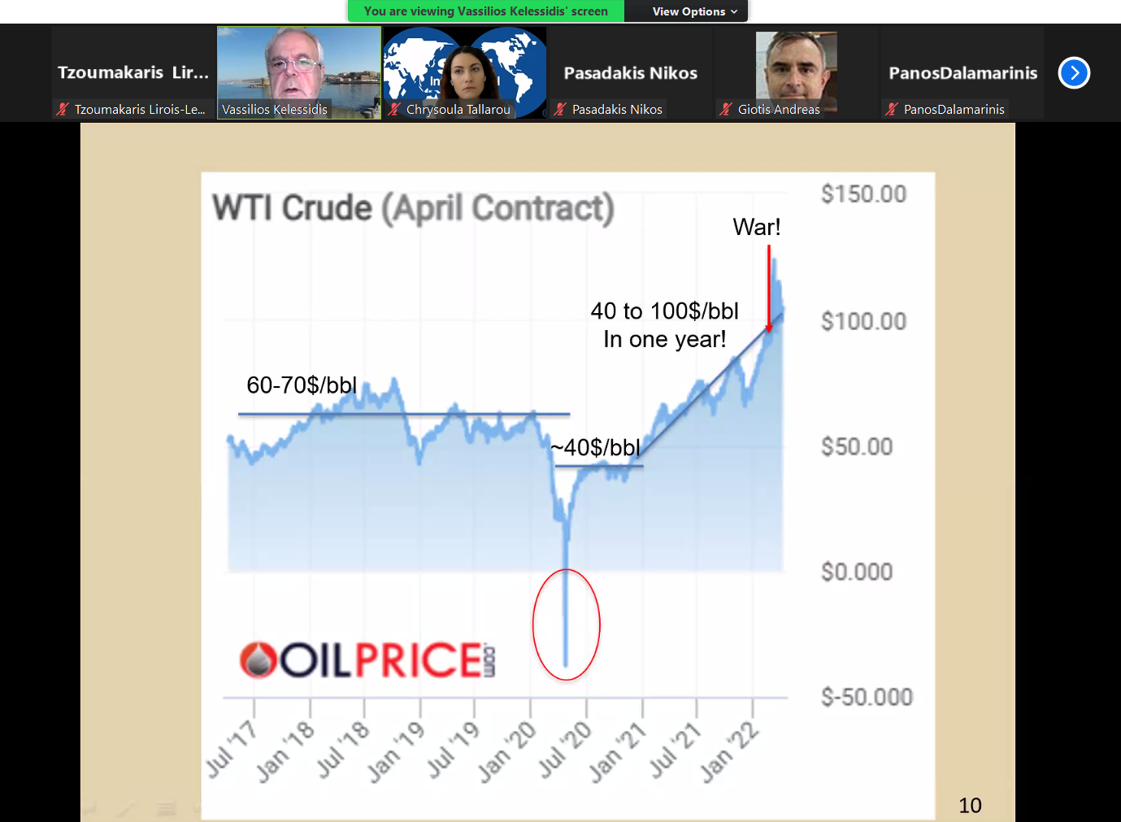
Task: Click muted mic icon beside Pasadakis Nikos
Action: [560, 109]
